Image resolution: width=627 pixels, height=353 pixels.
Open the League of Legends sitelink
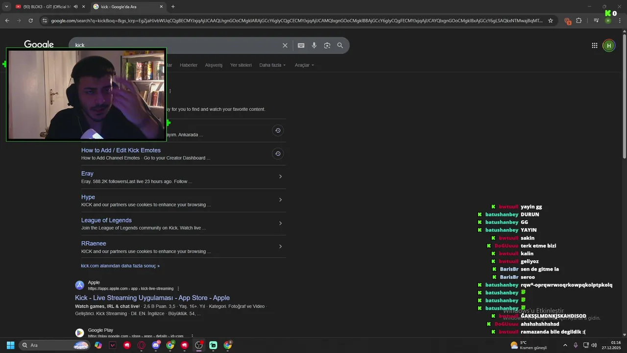106,220
